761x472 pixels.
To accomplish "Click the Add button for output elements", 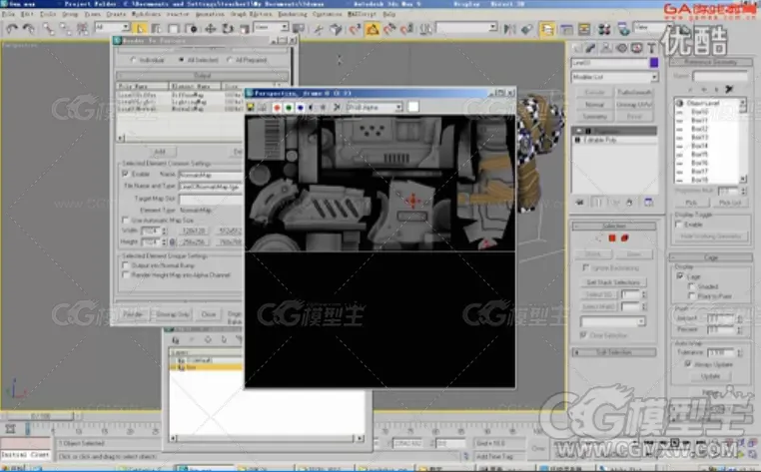I will pyautogui.click(x=160, y=152).
